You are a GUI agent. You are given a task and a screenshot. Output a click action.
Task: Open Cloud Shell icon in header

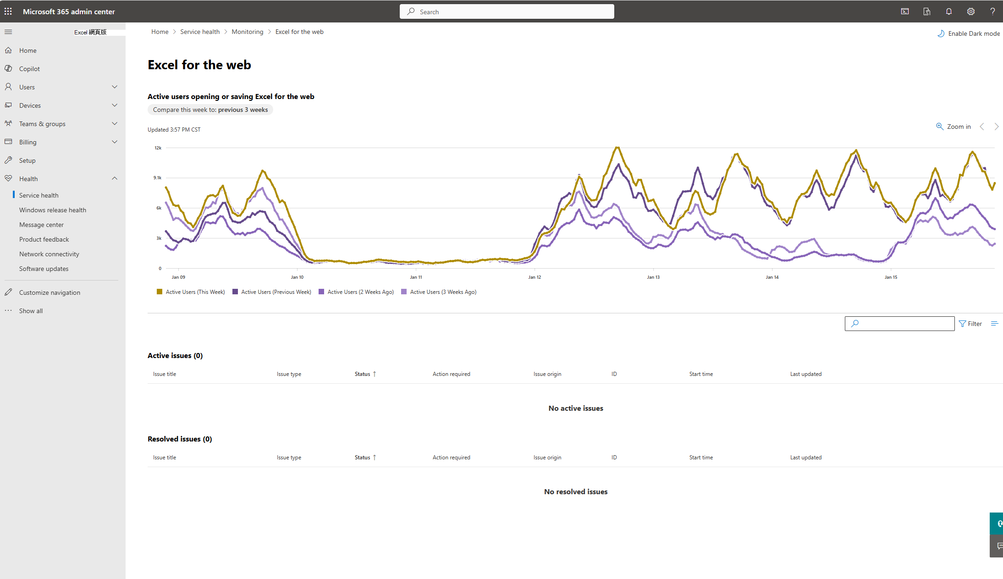point(905,11)
